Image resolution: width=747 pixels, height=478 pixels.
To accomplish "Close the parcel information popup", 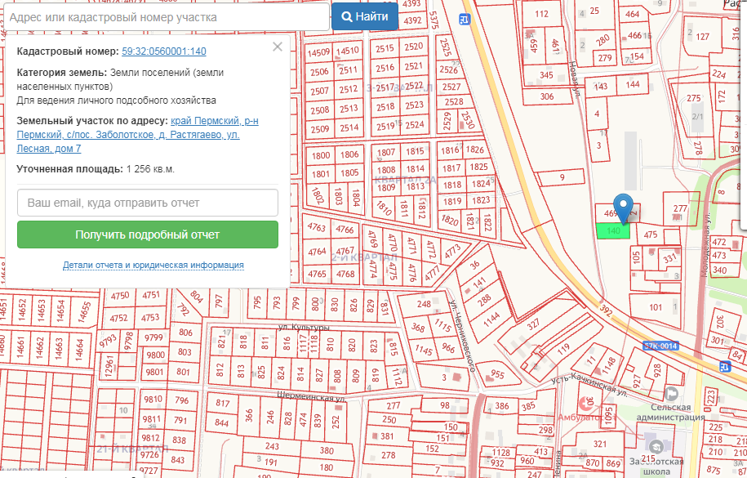I will pos(278,47).
